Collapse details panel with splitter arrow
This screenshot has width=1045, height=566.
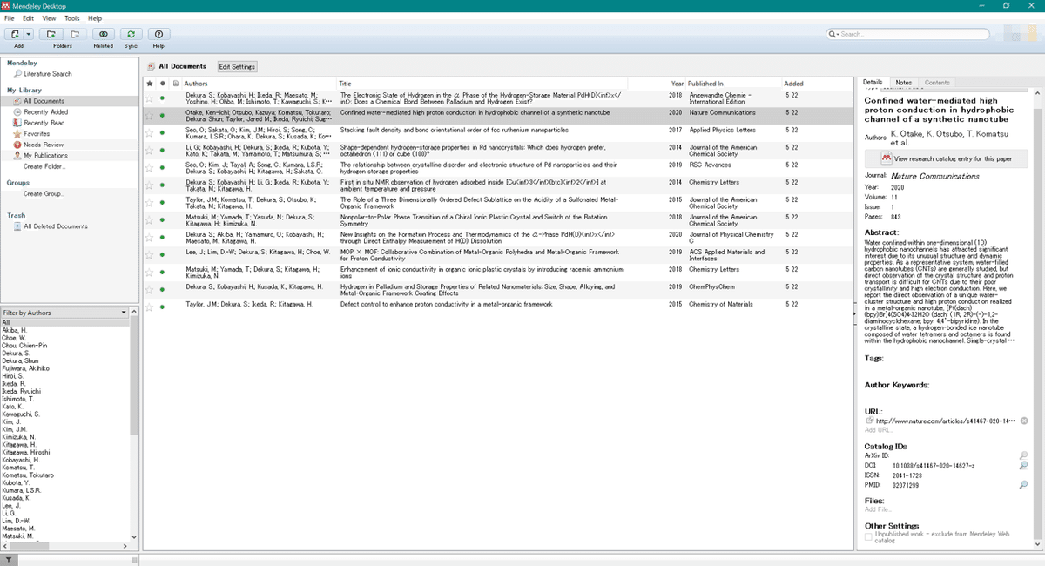point(855,313)
